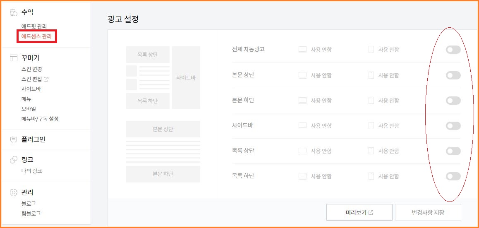Click external-link icon next to 스킨 편집
Image resolution: width=479 pixels, height=228 pixels.
(x=46, y=79)
